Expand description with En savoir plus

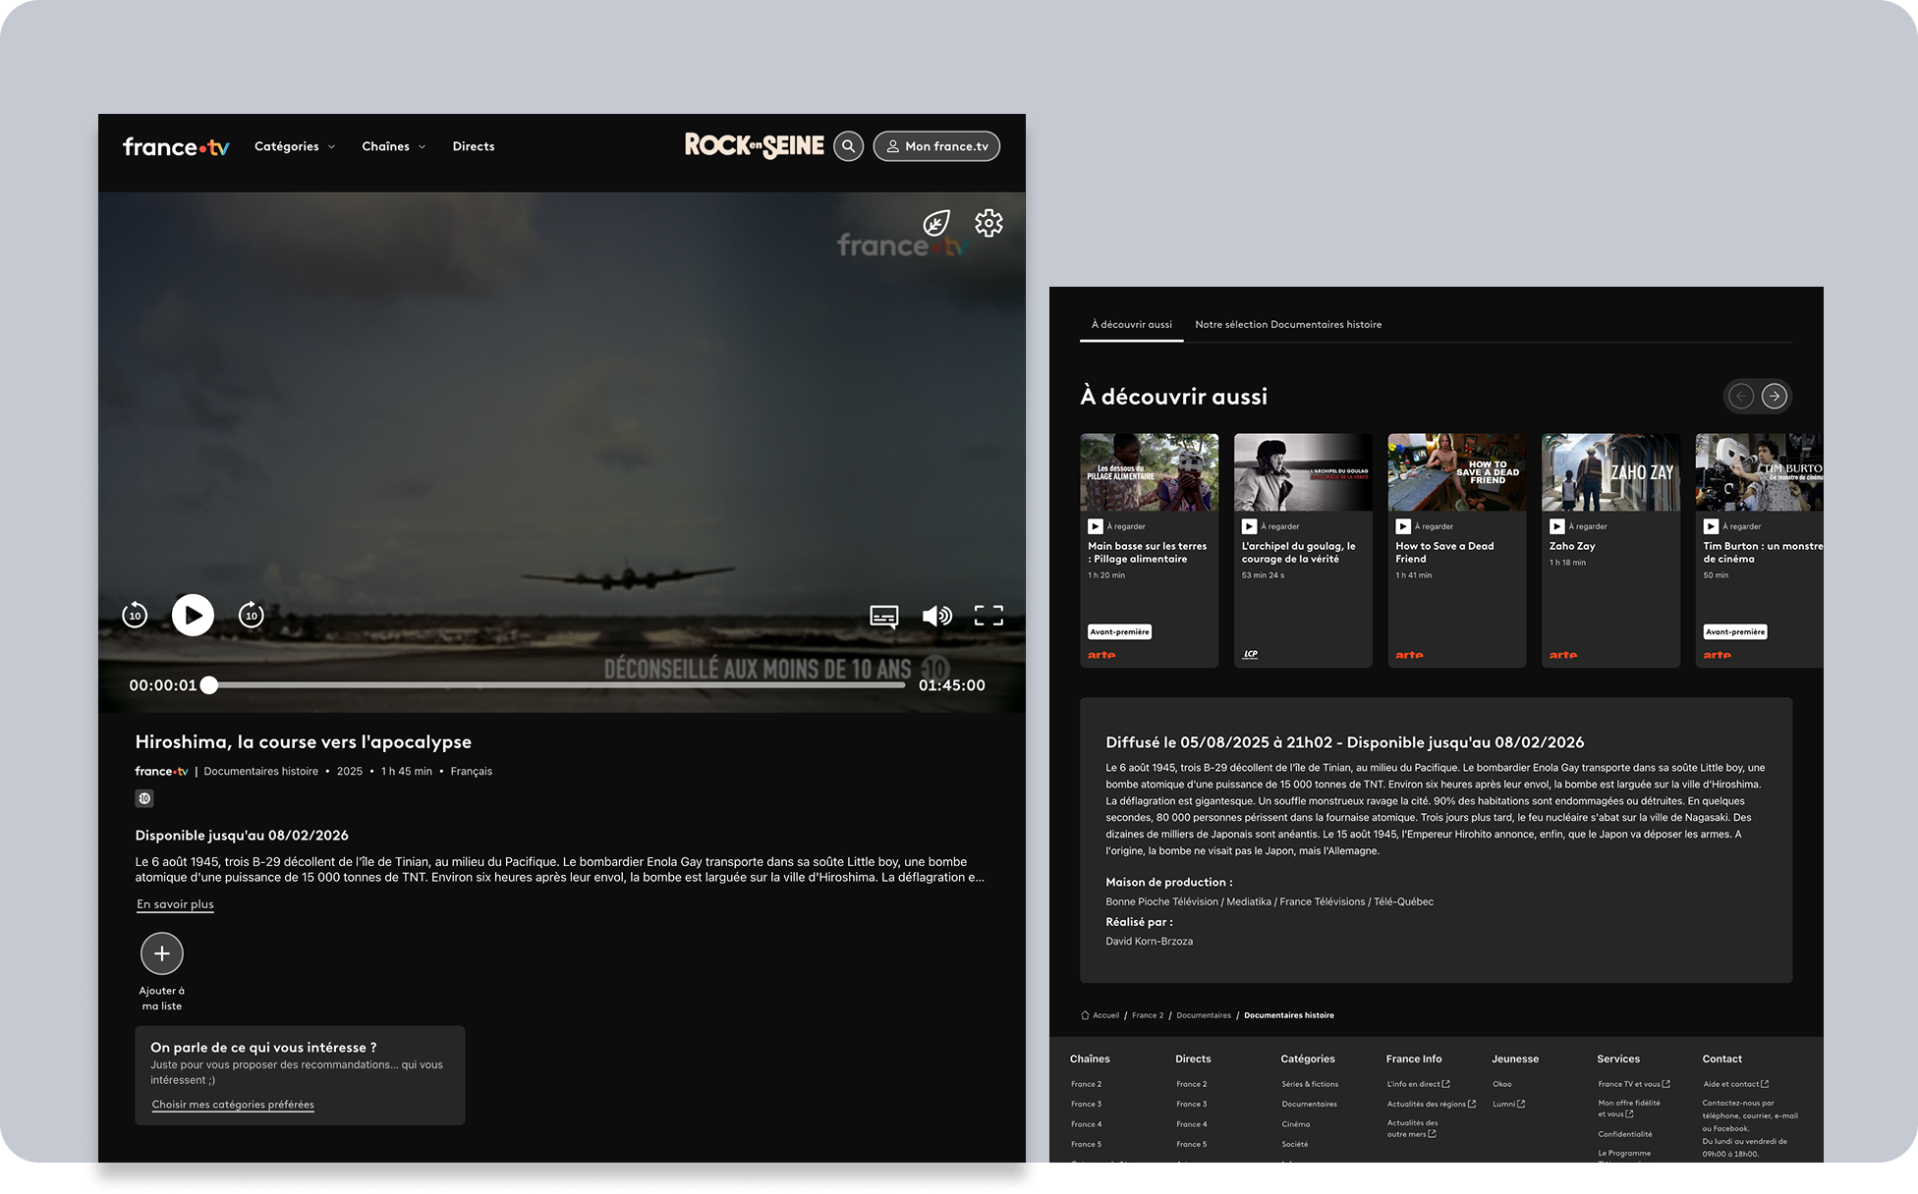(175, 904)
